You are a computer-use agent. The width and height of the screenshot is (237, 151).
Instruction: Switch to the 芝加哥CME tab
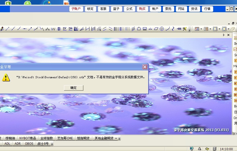click(x=65, y=138)
